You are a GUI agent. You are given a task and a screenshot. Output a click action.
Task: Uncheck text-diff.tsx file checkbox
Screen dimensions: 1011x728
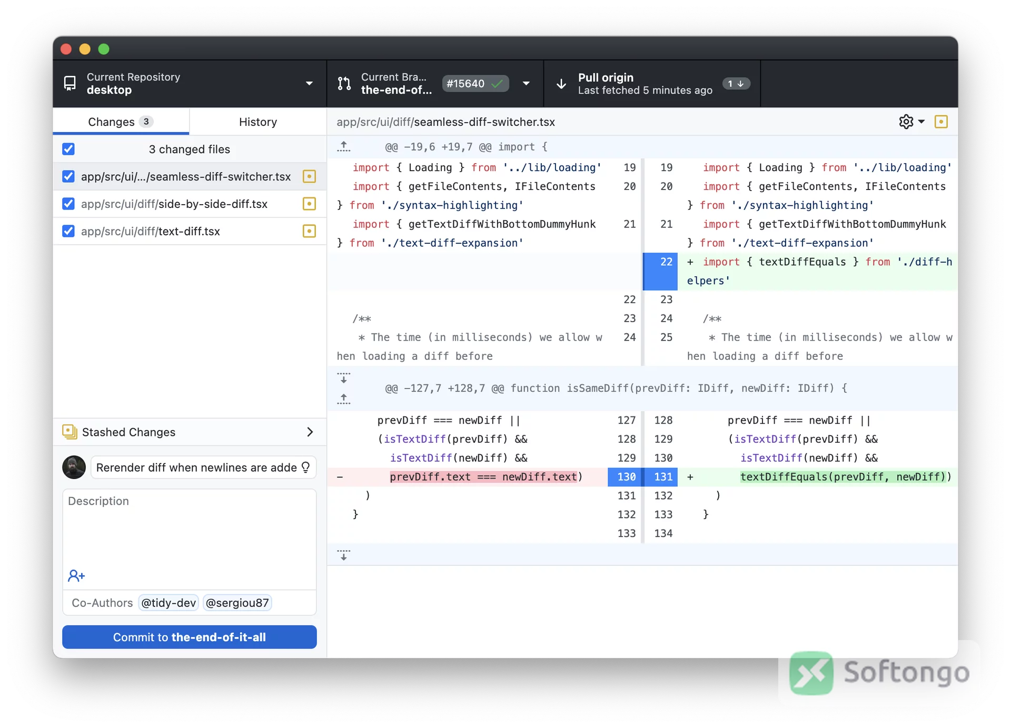(x=68, y=231)
